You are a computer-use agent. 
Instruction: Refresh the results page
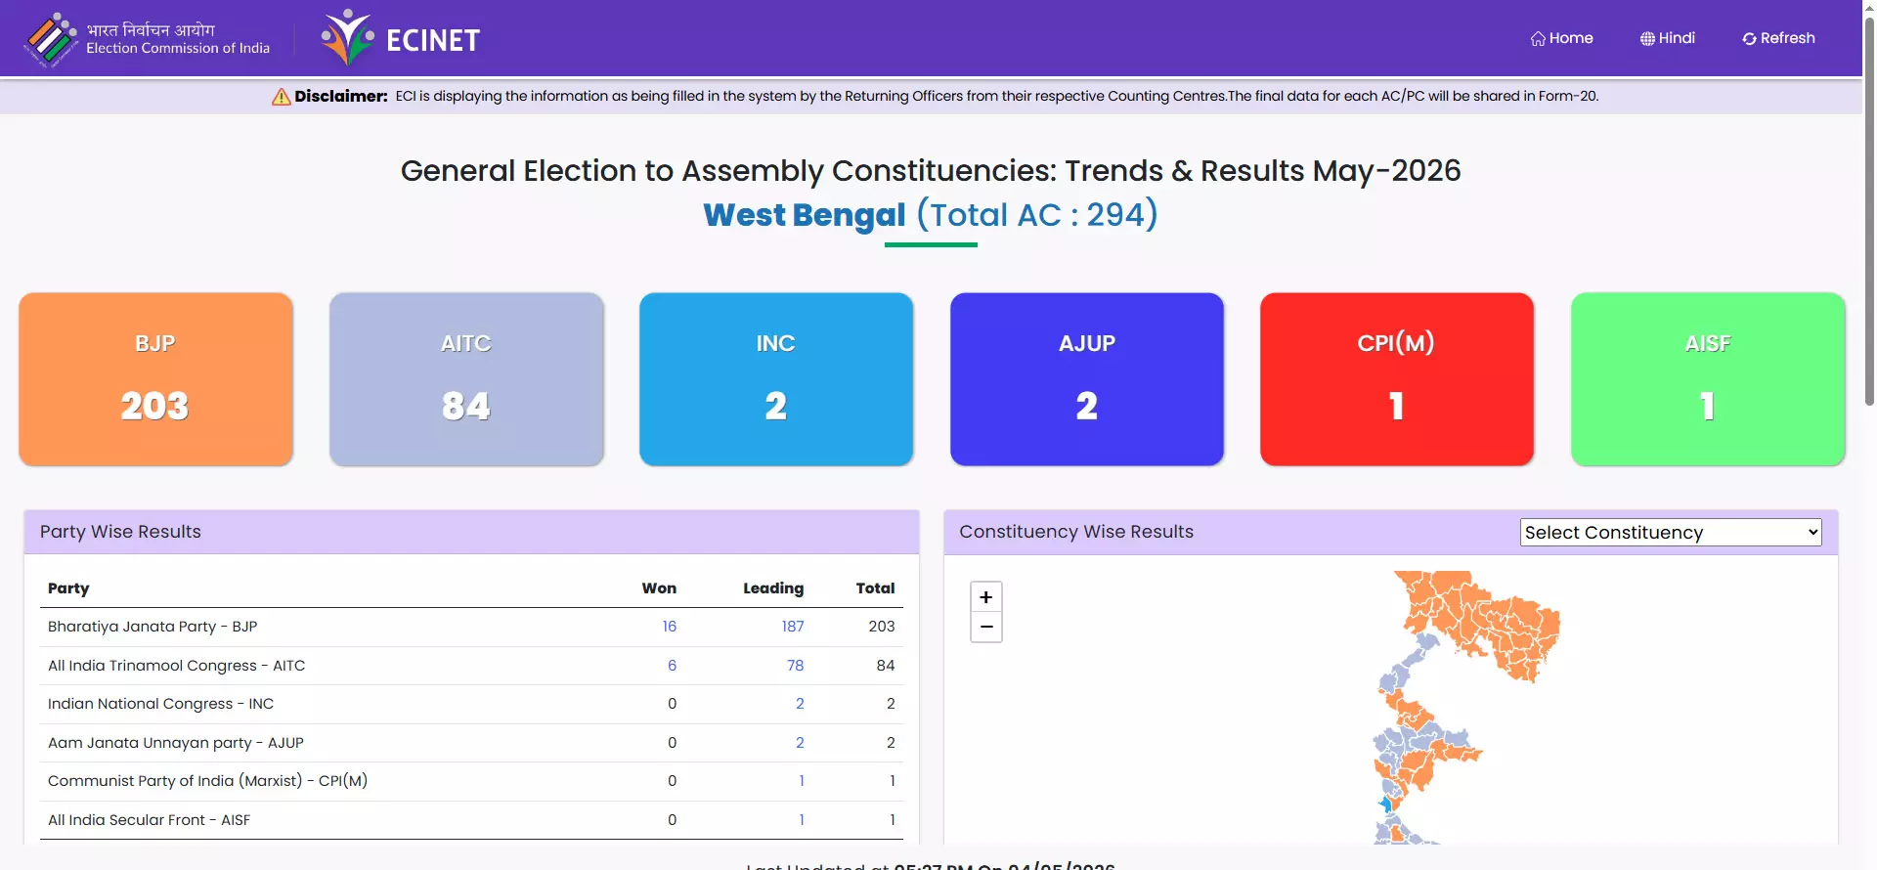coord(1778,38)
